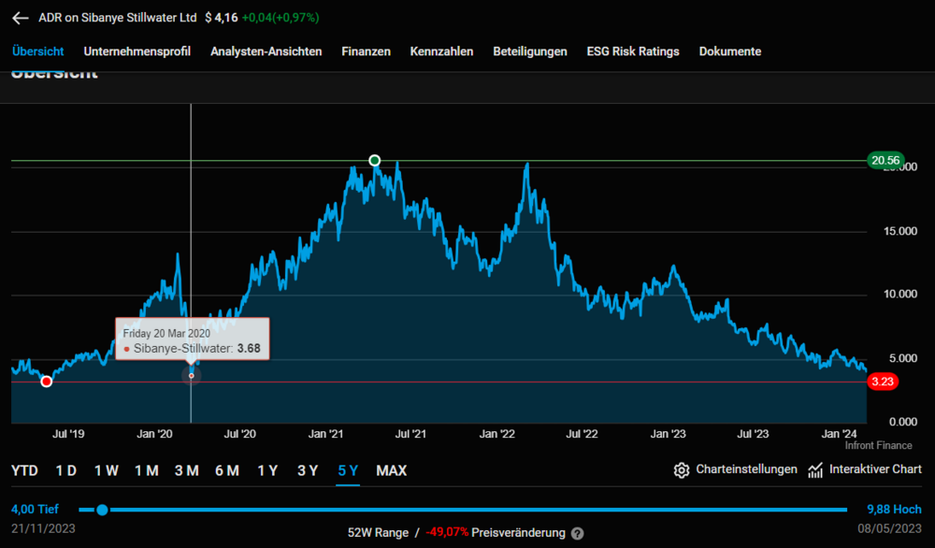The width and height of the screenshot is (935, 548).
Task: Select the MAX chart range
Action: pos(391,471)
